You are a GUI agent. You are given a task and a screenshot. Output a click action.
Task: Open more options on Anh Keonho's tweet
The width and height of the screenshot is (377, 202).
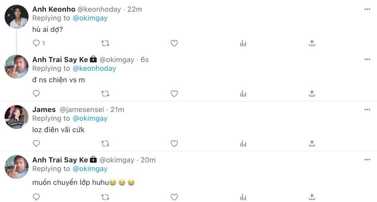367,9
